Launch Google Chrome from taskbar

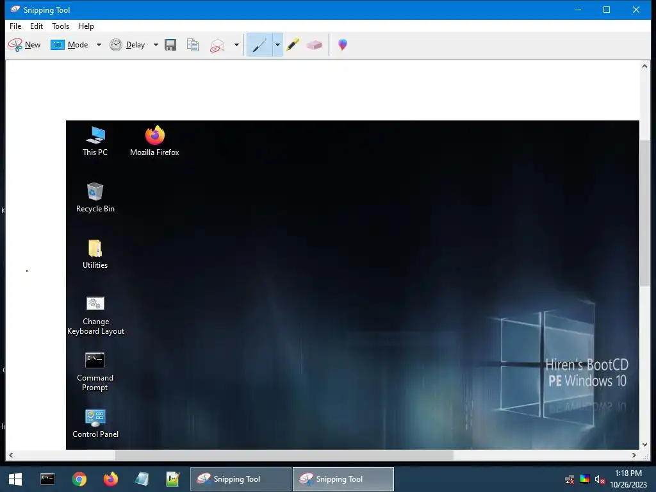79,479
